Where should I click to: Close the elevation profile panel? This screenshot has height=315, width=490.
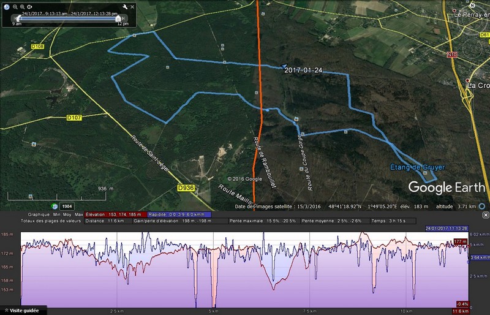click(485, 215)
